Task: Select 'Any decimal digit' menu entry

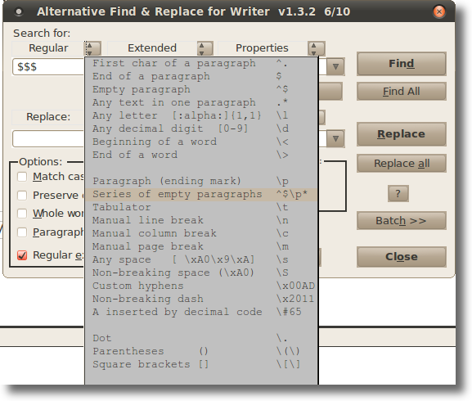Action: tap(200, 128)
